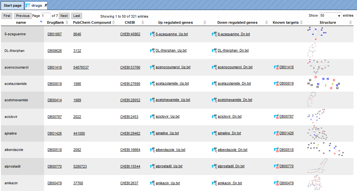Screen dimensions: 357x191
Task: Open DrugBank link DB01667
Action: 55,34
